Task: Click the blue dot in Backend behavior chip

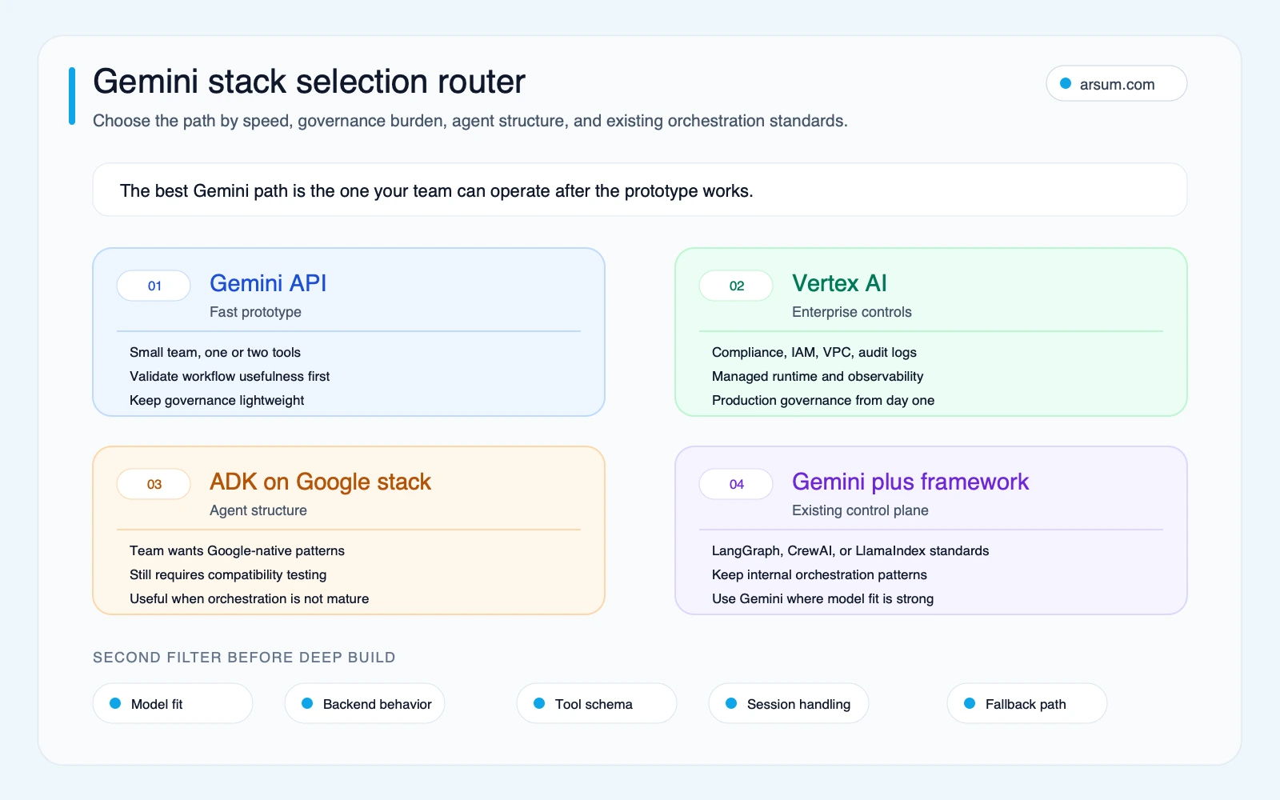Action: (307, 703)
